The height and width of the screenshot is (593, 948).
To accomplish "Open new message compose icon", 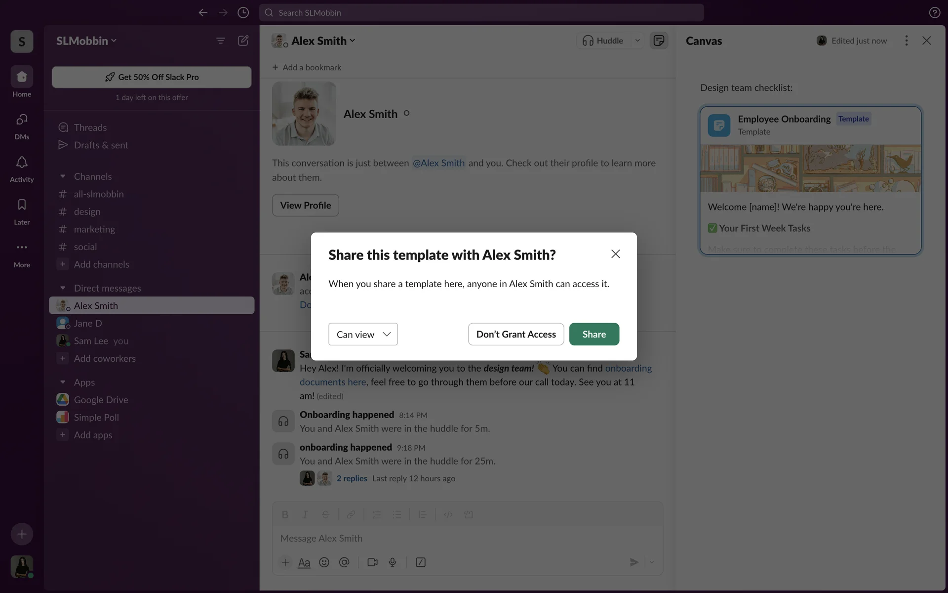I will [243, 41].
